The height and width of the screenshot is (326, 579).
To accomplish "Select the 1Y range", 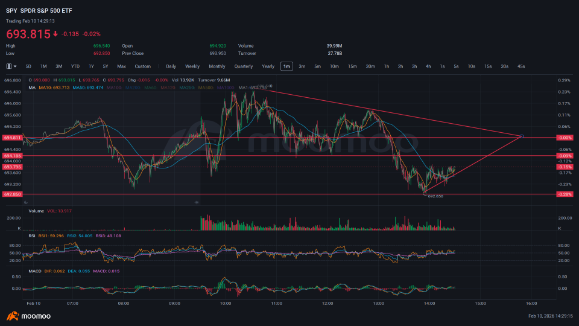I will point(91,66).
